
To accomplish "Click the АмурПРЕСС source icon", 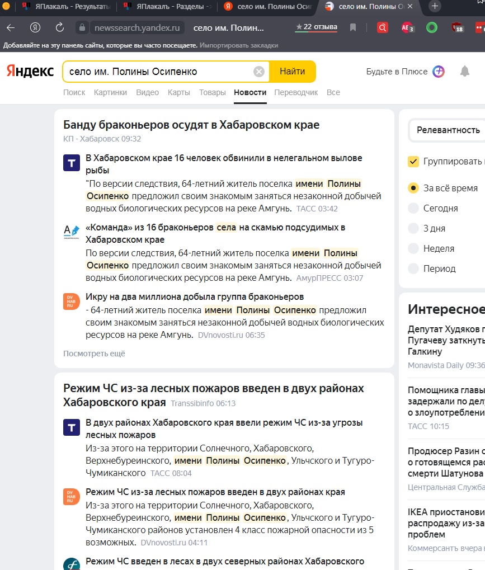I will [72, 232].
